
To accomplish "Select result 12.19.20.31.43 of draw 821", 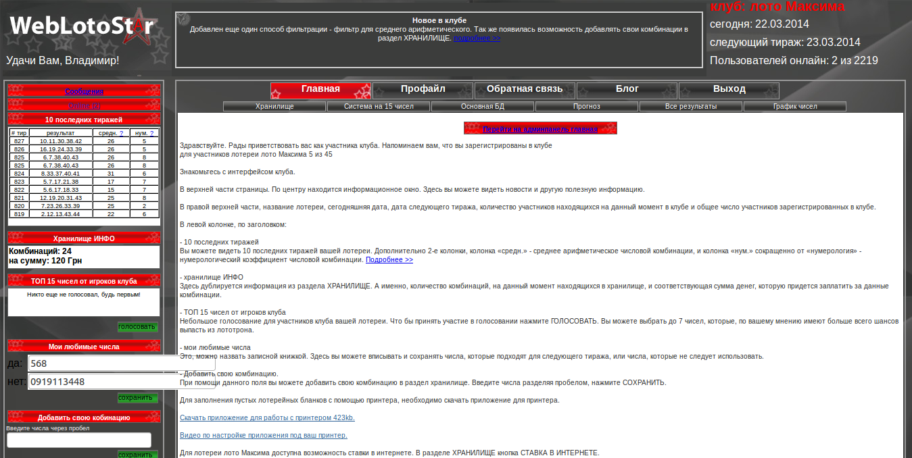I will click(x=61, y=198).
